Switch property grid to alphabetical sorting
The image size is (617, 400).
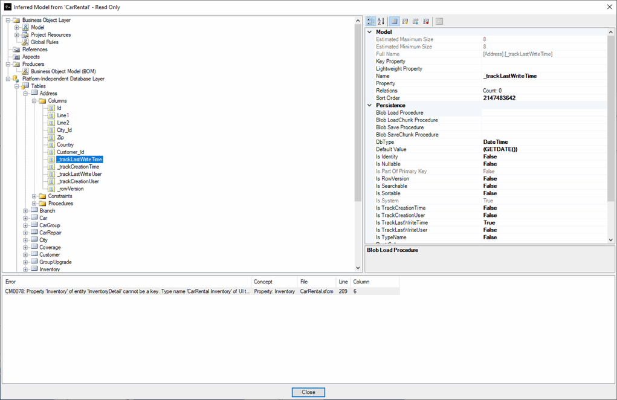[x=381, y=21]
